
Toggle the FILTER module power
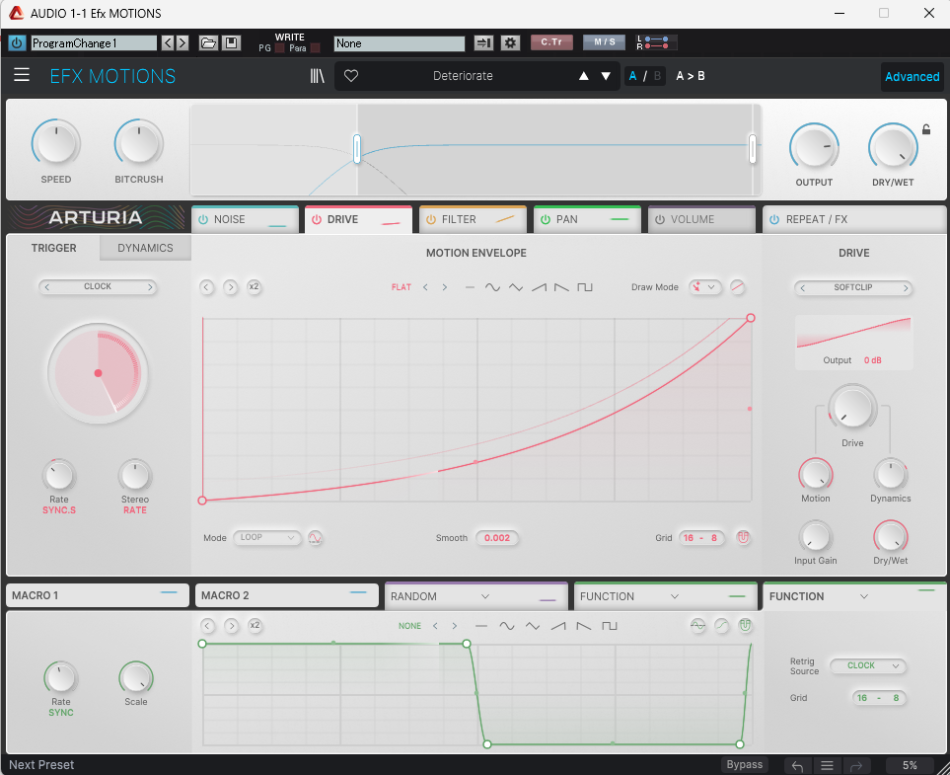pyautogui.click(x=431, y=219)
